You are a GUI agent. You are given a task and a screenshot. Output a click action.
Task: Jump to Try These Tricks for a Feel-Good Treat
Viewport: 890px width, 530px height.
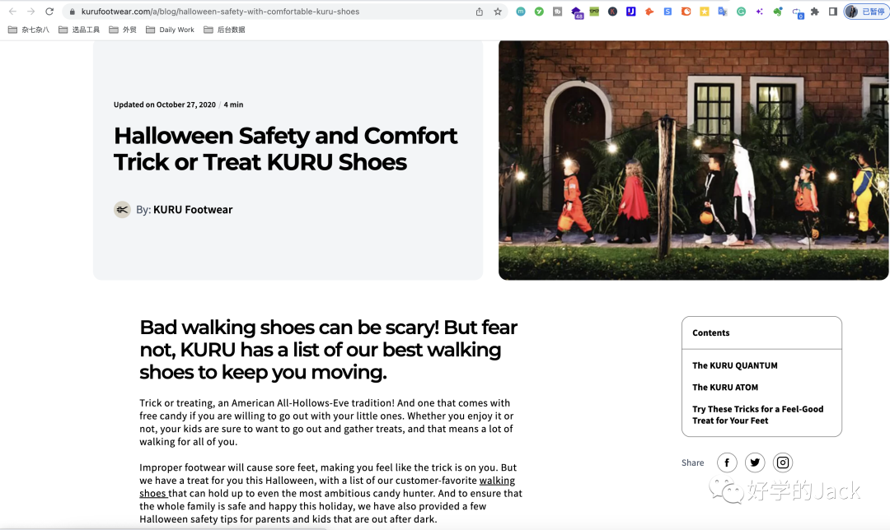tap(758, 415)
